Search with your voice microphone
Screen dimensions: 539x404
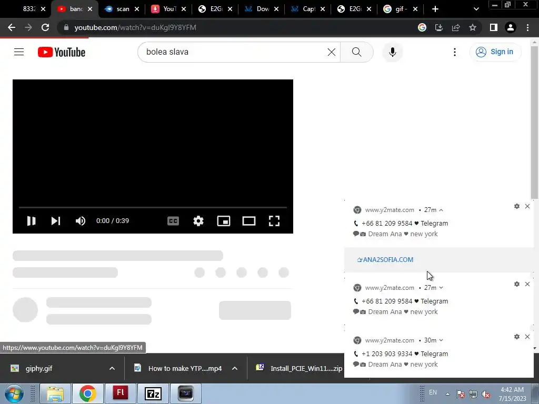pyautogui.click(x=393, y=52)
